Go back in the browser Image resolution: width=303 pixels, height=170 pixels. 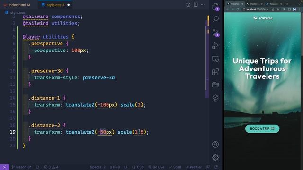click(x=228, y=9)
